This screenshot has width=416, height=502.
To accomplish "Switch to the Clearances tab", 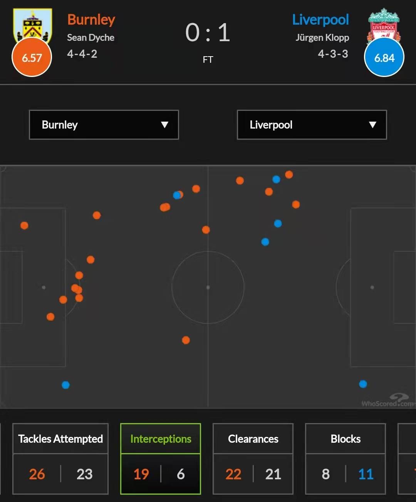I will click(x=253, y=439).
